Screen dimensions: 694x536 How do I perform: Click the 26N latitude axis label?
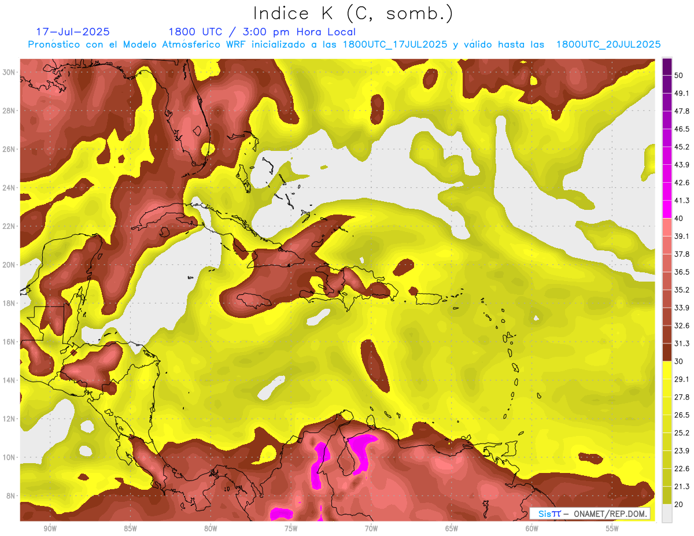click(x=10, y=149)
